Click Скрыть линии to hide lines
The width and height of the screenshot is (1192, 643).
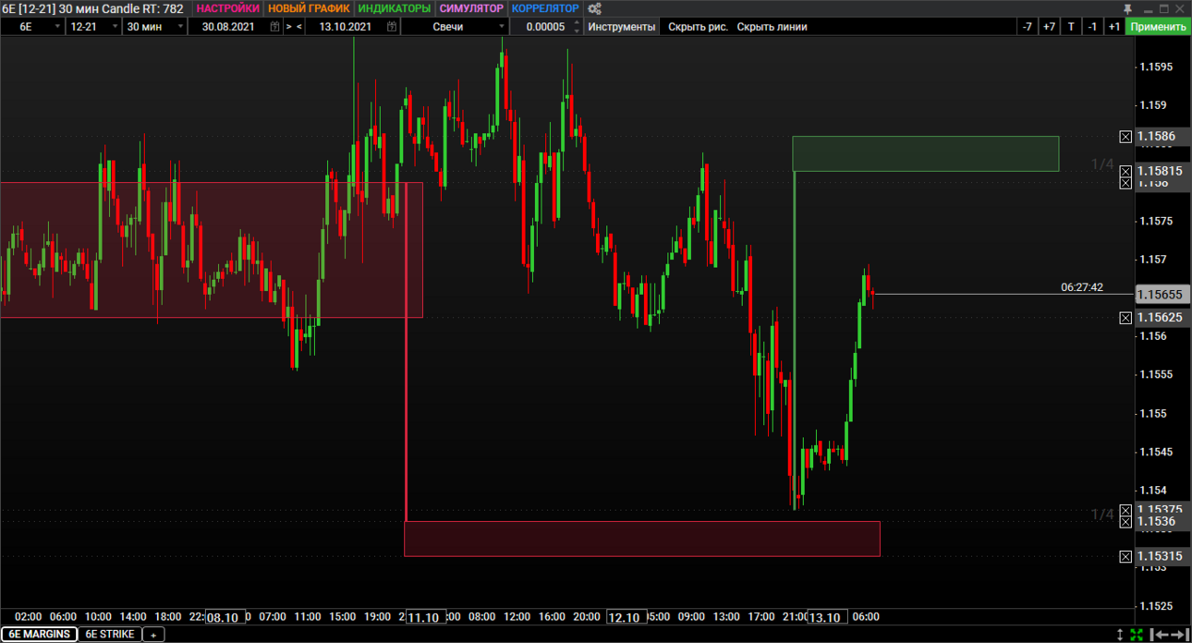point(772,27)
